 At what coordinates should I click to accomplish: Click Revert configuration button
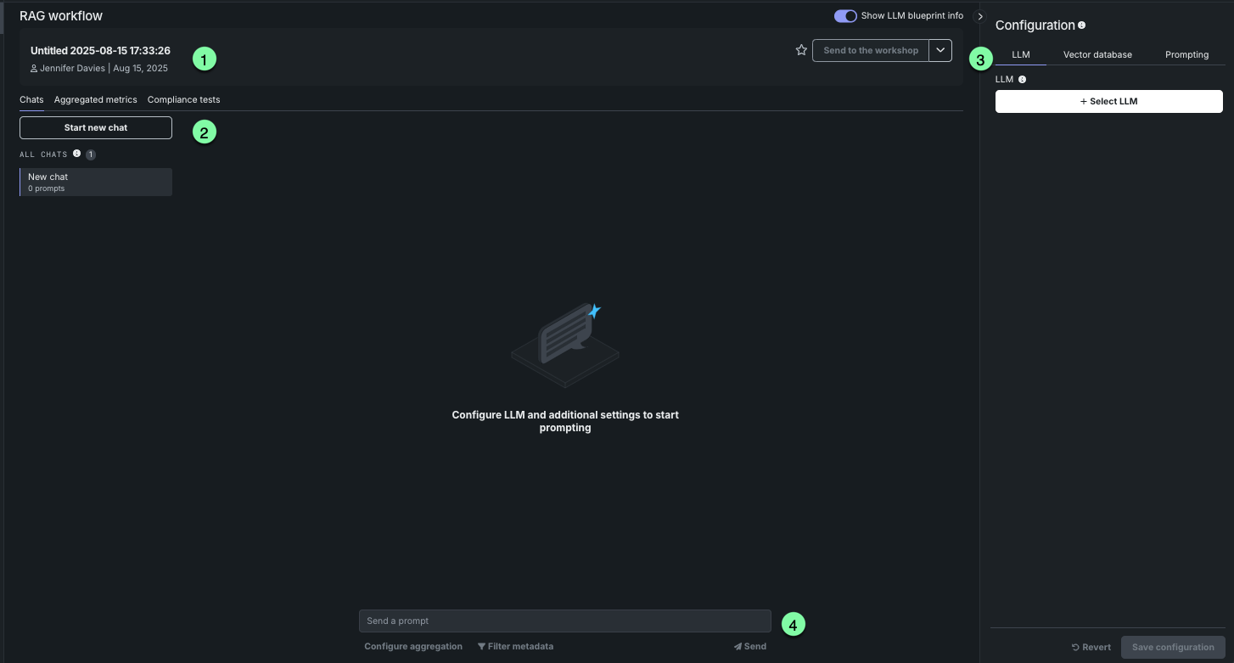click(x=1091, y=647)
